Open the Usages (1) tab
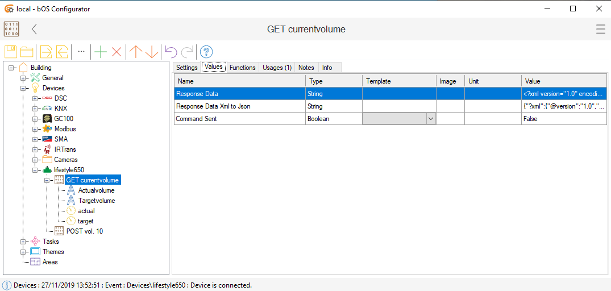The width and height of the screenshot is (611, 291). point(277,68)
